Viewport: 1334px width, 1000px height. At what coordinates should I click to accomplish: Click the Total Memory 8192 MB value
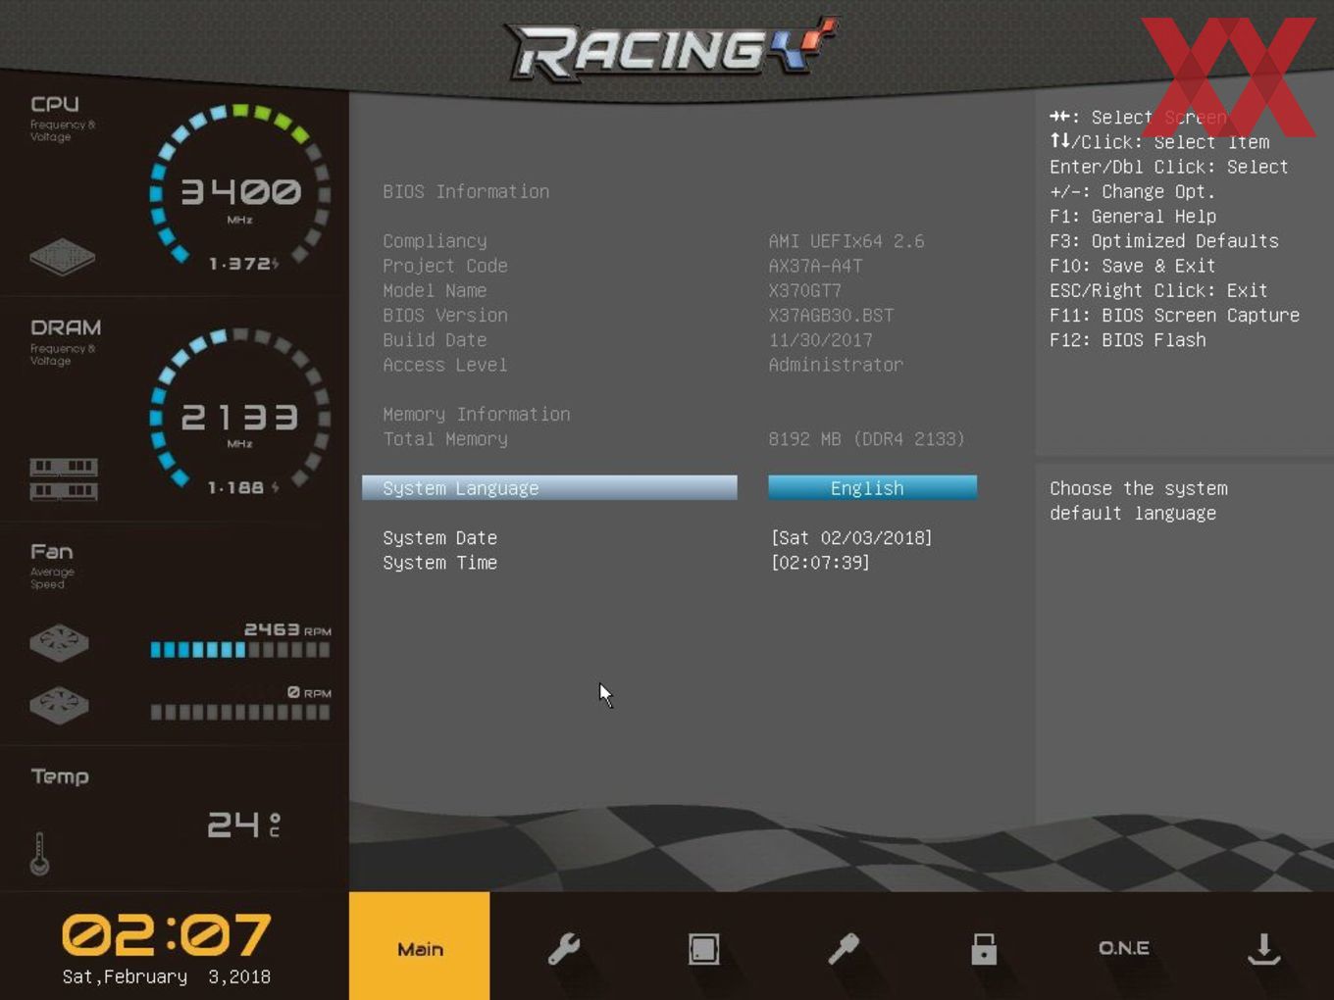866,439
